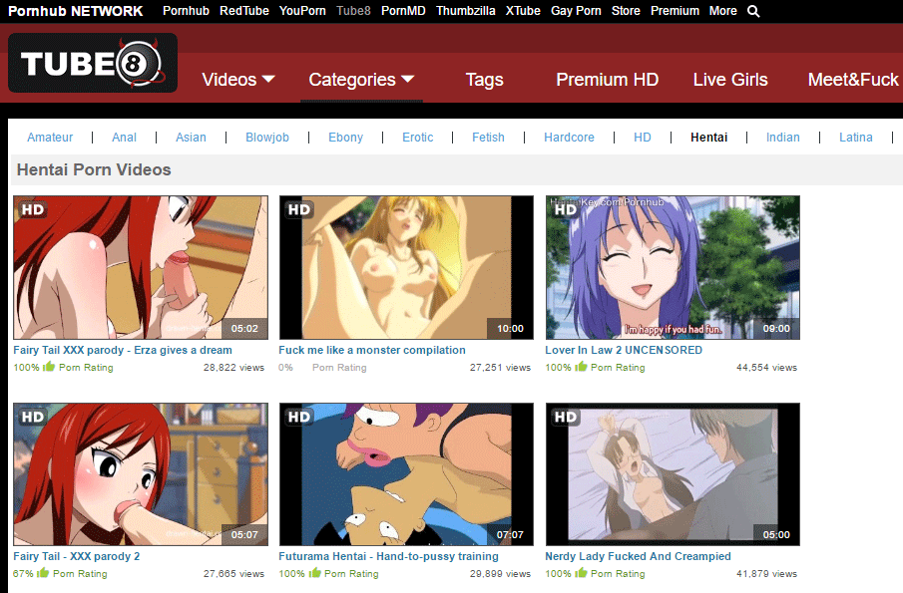The image size is (903, 593).
Task: Click the Tube8 logo
Action: [93, 63]
